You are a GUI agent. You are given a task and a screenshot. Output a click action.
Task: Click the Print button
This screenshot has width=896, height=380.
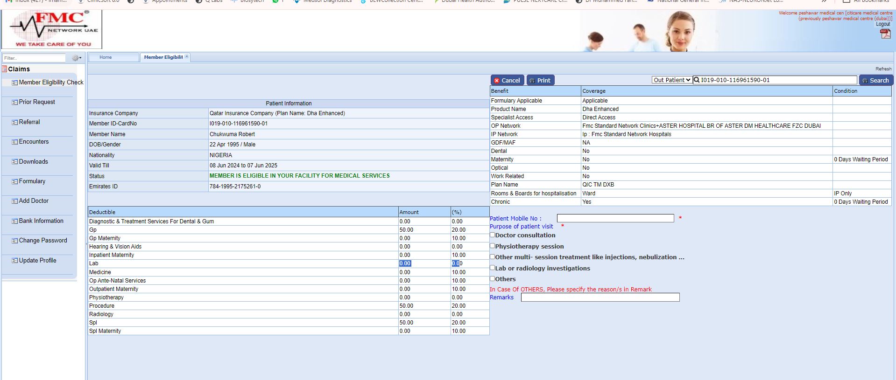540,80
